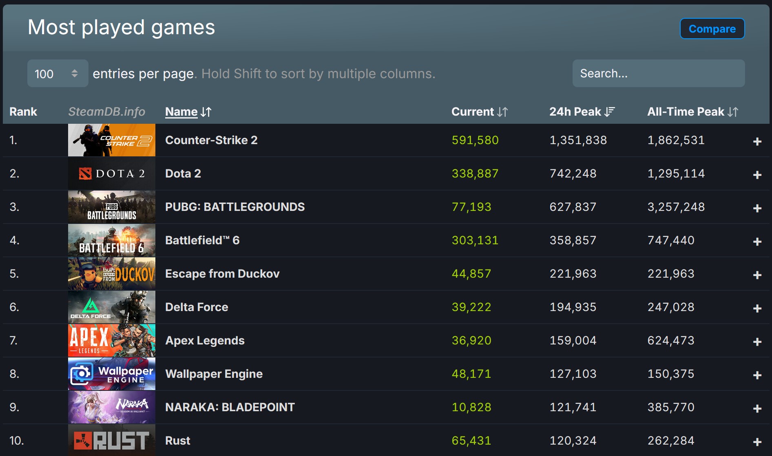This screenshot has height=456, width=772.
Task: Open the PUBG Battlegrounds game thumbnail
Action: tap(112, 207)
